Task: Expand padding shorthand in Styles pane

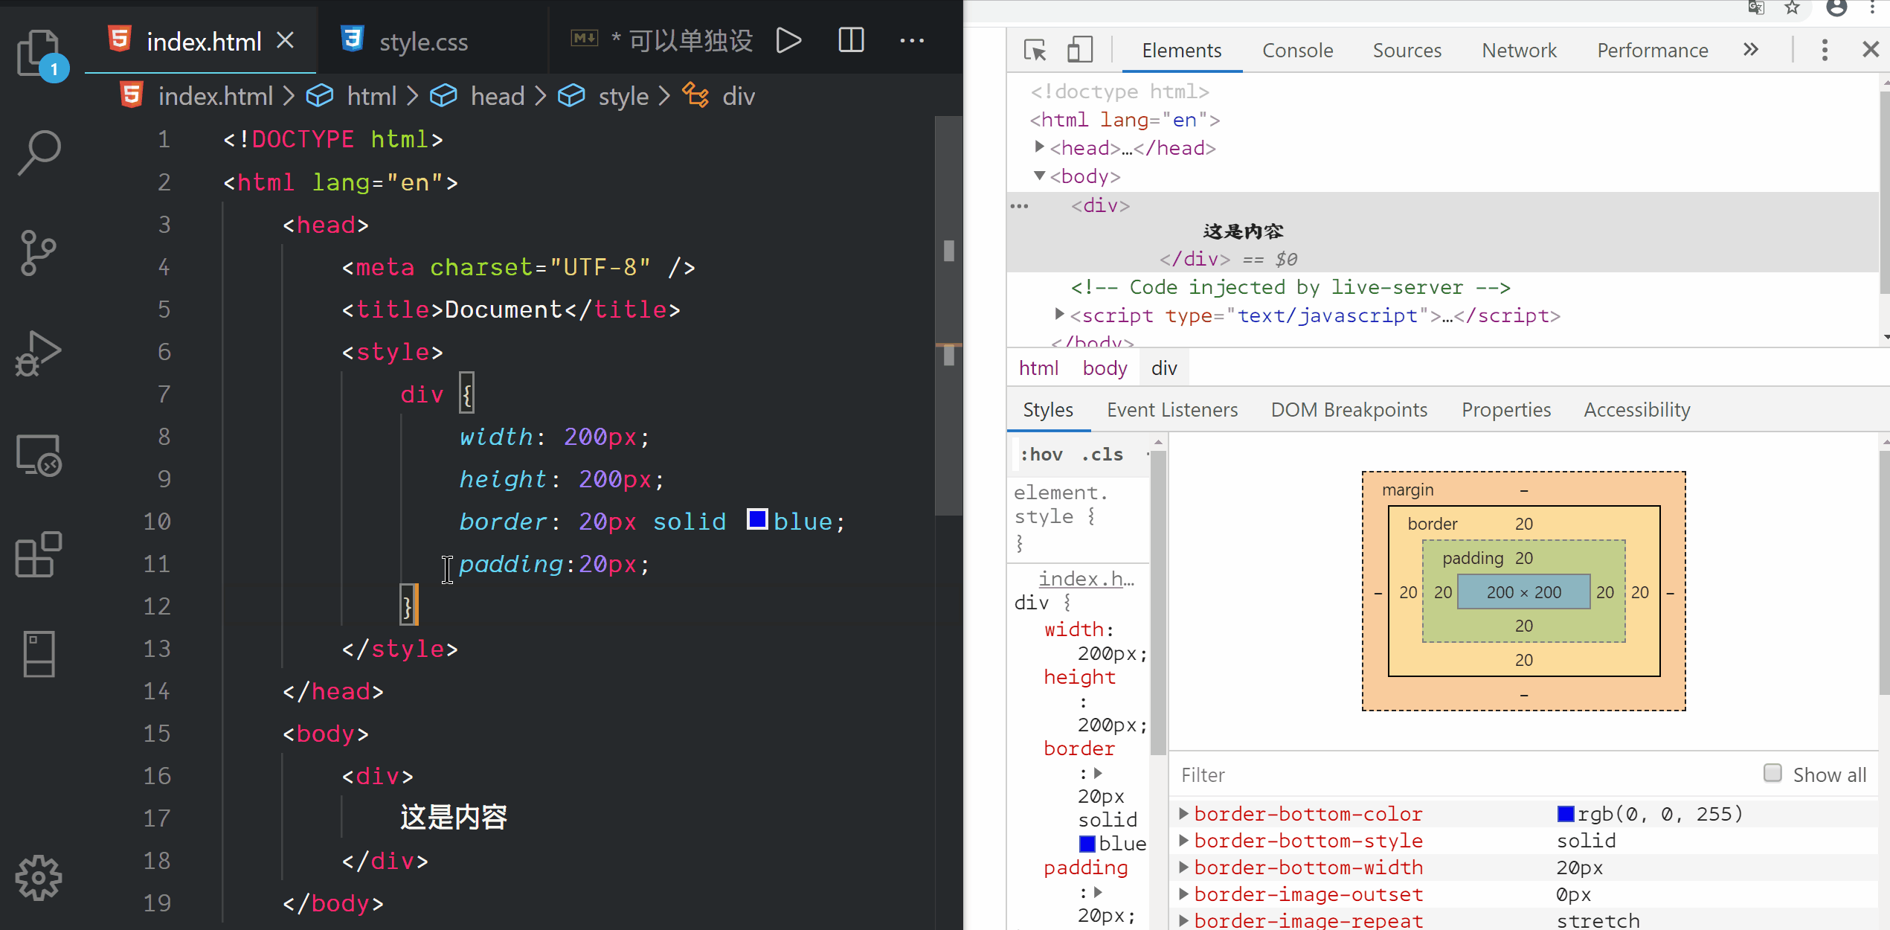Action: [x=1098, y=892]
